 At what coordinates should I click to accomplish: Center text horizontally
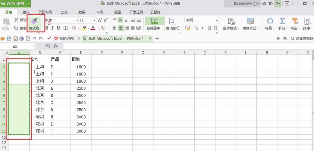(x=120, y=28)
